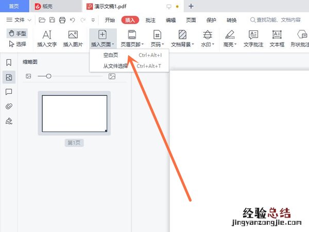This screenshot has width=309, height=232.
Task: Click the small thumbnail size icon
Action: tap(28, 76)
